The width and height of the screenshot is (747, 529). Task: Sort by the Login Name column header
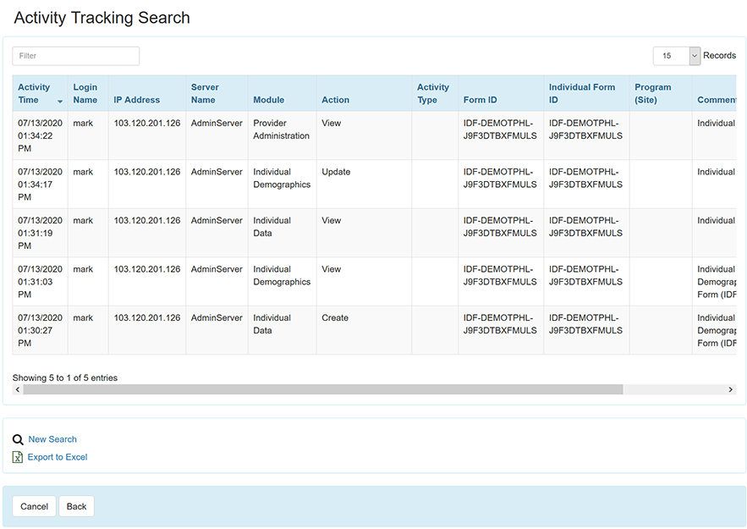point(88,93)
